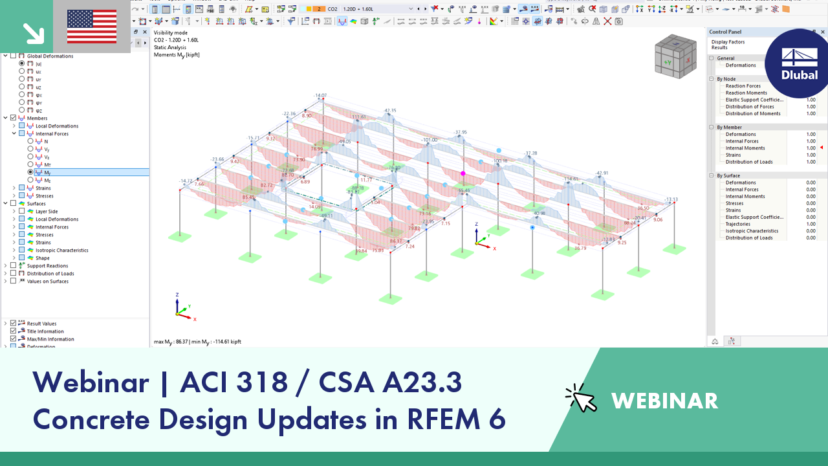Go to previous load case arrow
Viewport: 828px width, 466px height.
[419, 9]
